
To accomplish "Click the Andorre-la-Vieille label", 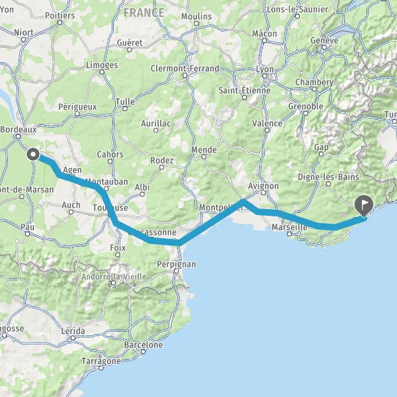I will tap(114, 277).
